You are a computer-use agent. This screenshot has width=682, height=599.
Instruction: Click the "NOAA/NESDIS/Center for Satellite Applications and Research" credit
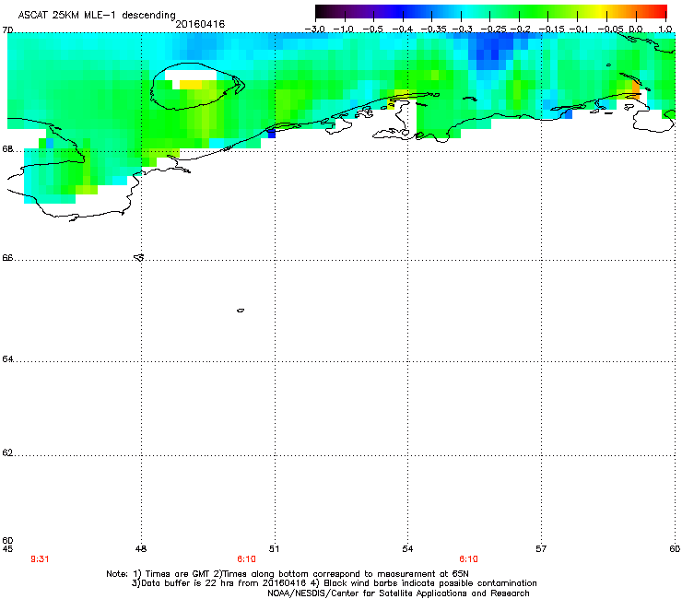tap(398, 593)
